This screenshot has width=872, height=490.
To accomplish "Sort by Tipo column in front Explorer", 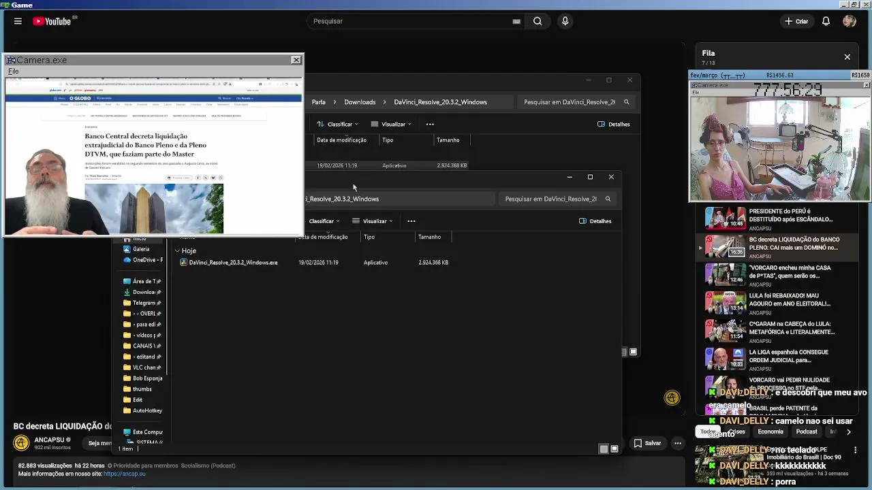I will coord(369,237).
